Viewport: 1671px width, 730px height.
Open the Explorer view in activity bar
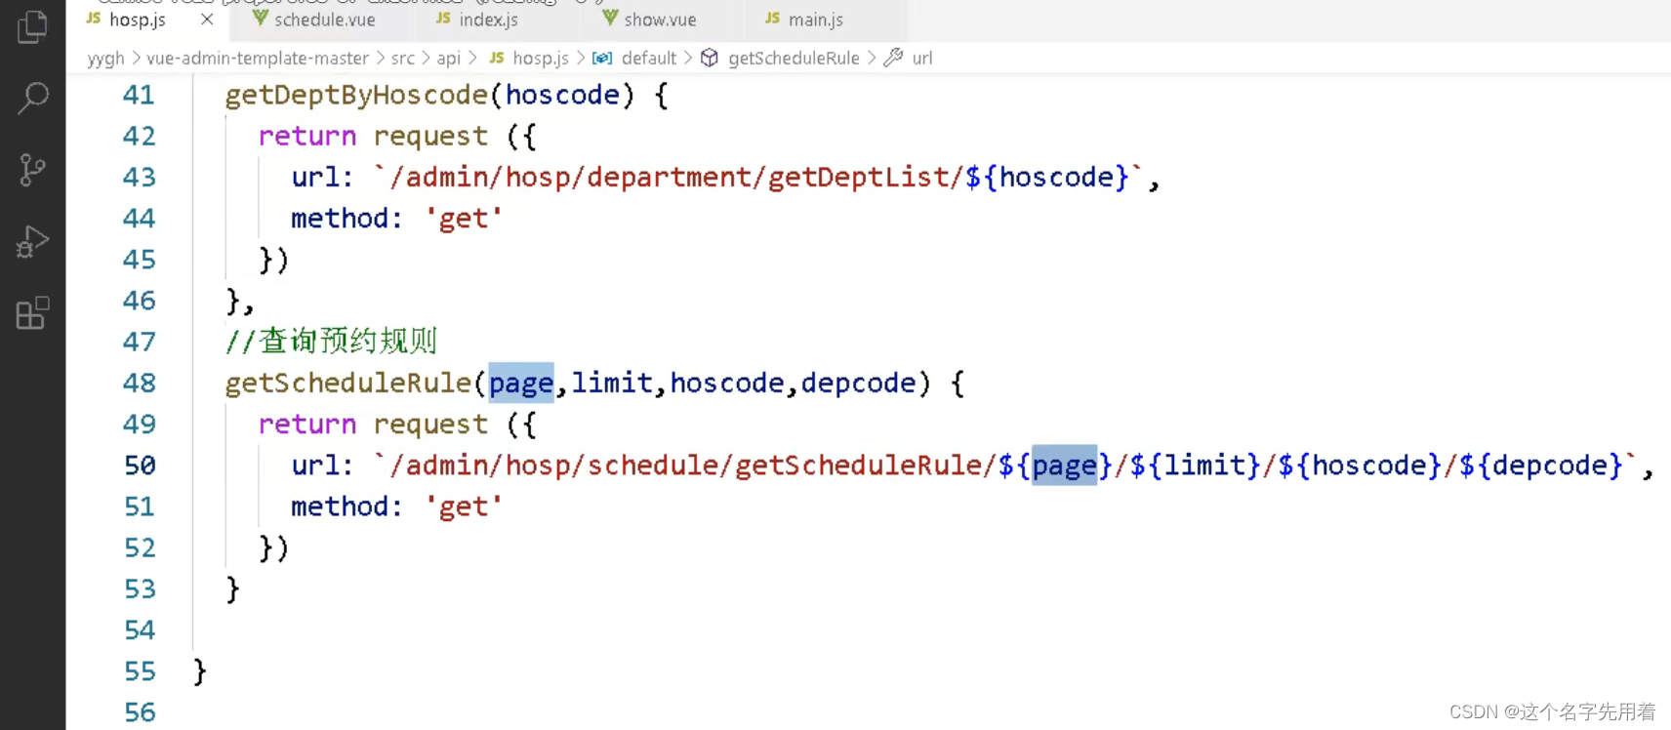pyautogui.click(x=32, y=26)
